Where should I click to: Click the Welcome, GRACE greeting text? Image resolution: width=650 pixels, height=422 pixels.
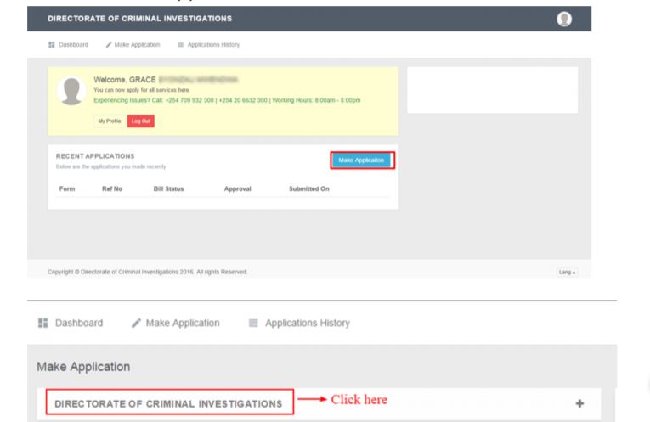pyautogui.click(x=125, y=80)
